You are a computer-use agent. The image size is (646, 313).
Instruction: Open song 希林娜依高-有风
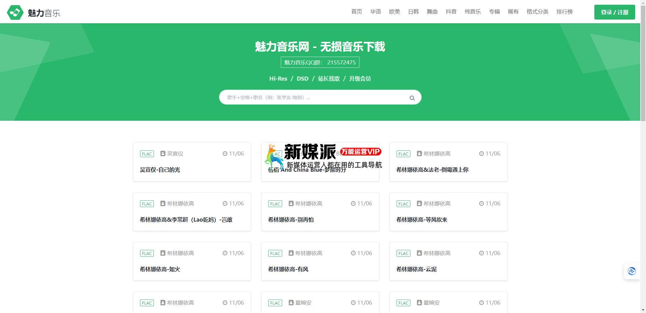coord(288,269)
